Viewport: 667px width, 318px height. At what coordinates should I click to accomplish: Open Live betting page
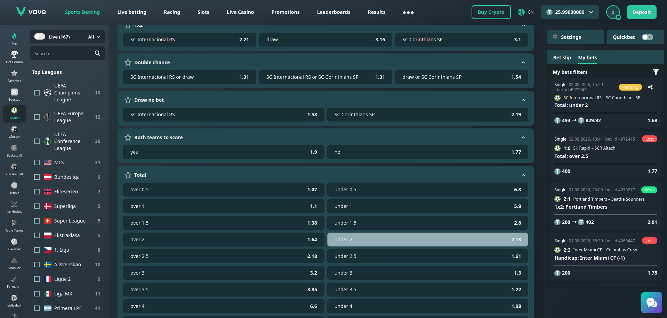[132, 12]
